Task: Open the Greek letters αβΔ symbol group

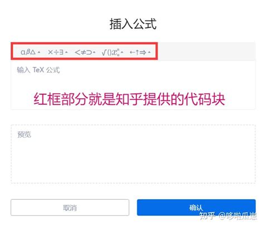Action: pyautogui.click(x=30, y=52)
